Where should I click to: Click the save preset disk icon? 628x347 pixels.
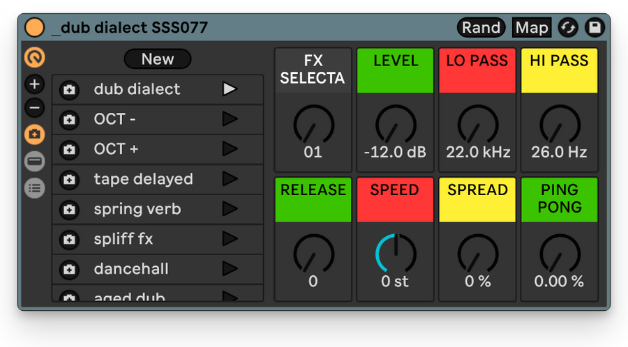tap(595, 28)
